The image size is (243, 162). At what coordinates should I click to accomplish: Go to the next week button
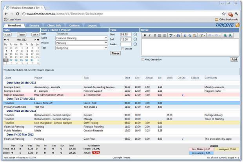pos(36,35)
